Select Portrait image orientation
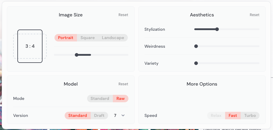This screenshot has height=130, width=273. [66, 38]
